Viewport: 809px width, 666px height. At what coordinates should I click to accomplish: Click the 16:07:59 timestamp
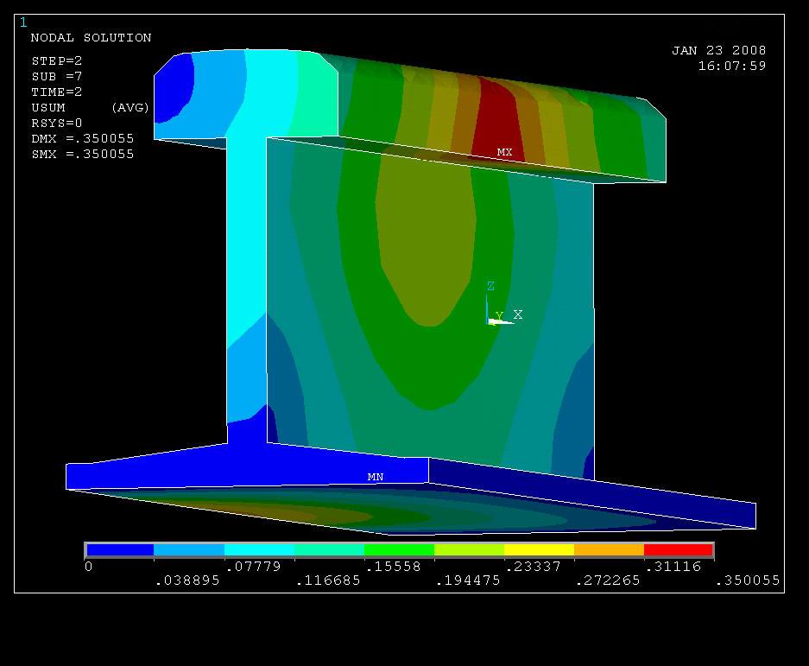pyautogui.click(x=732, y=66)
